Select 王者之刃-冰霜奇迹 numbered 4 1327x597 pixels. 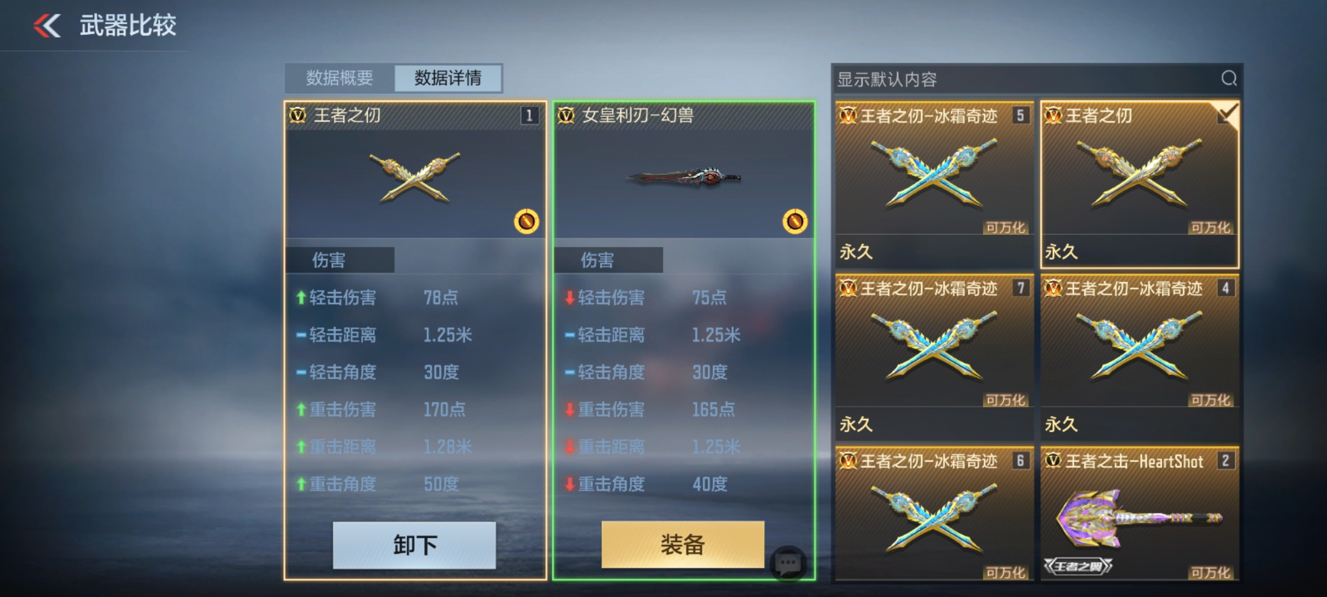(x=1140, y=357)
